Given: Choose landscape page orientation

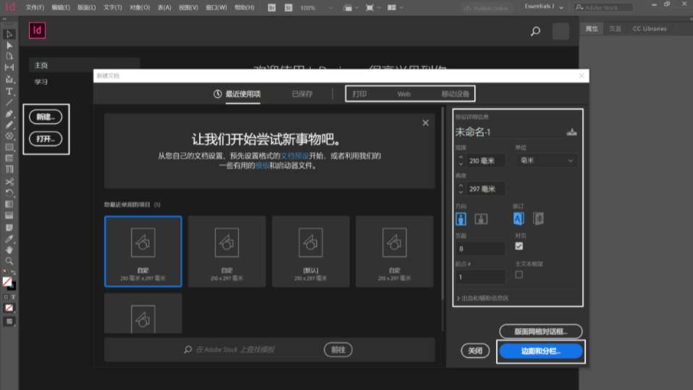Looking at the screenshot, I should [481, 219].
